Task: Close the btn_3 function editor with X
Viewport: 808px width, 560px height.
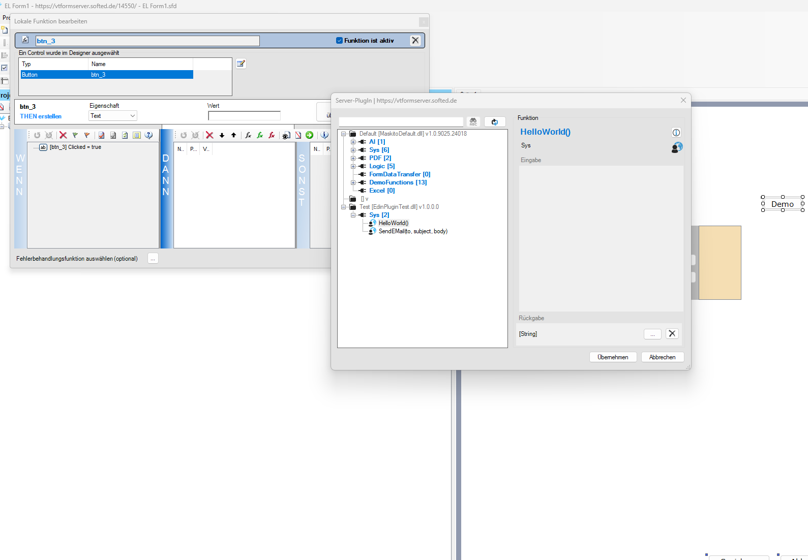Action: [x=415, y=41]
